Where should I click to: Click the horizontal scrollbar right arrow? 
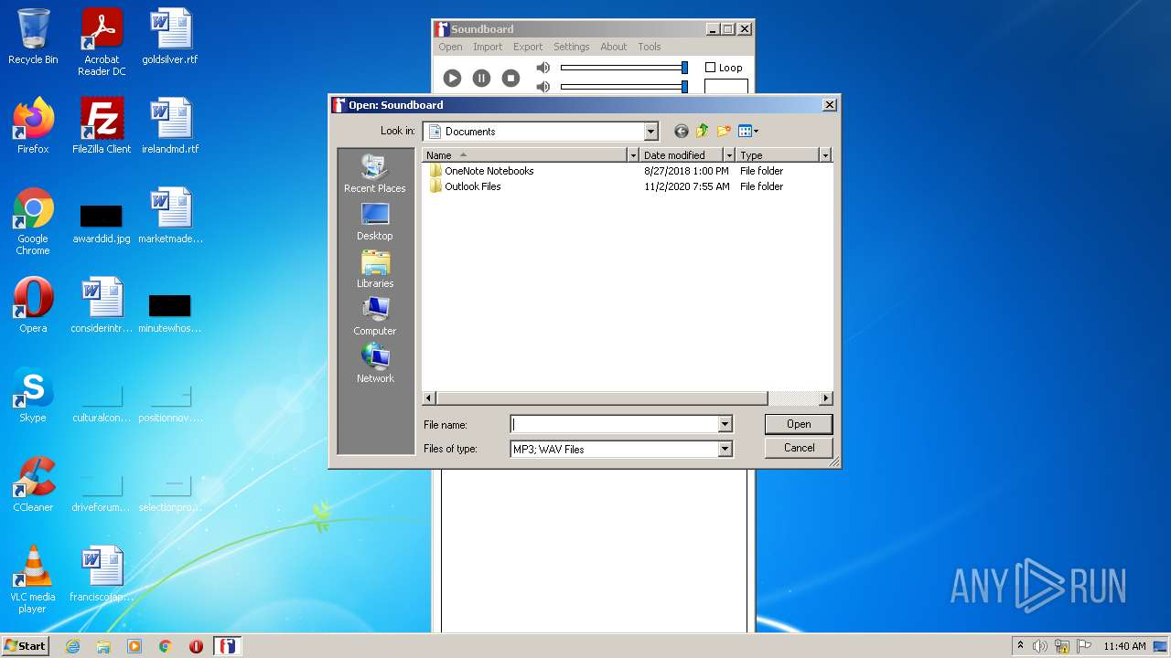pyautogui.click(x=825, y=398)
